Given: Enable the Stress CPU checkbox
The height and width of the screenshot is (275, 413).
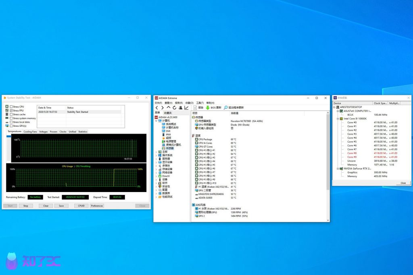Looking at the screenshot, I should point(11,107).
